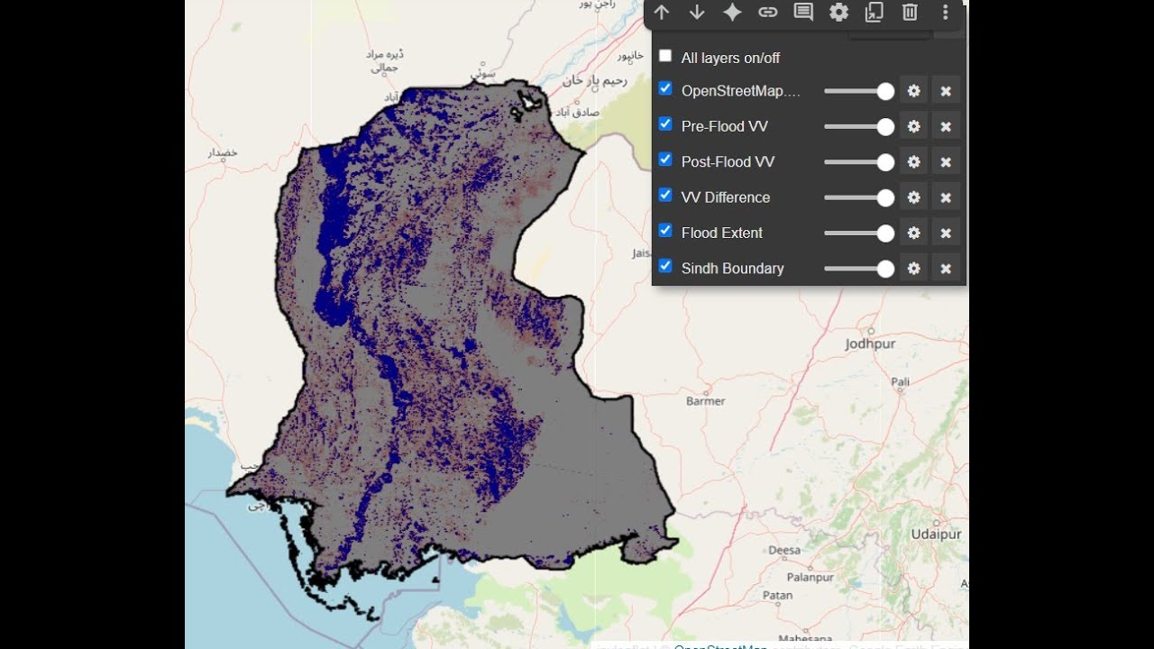The image size is (1154, 649).
Task: Remove the Flood Extent layer with X
Action: pos(946,233)
